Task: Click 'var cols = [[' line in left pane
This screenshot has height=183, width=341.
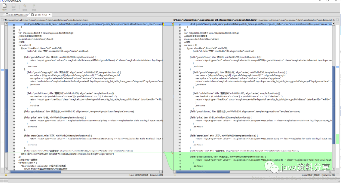Action: point(25,45)
